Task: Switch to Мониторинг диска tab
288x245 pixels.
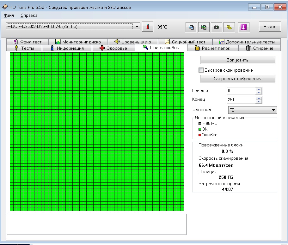Action: 78,42
